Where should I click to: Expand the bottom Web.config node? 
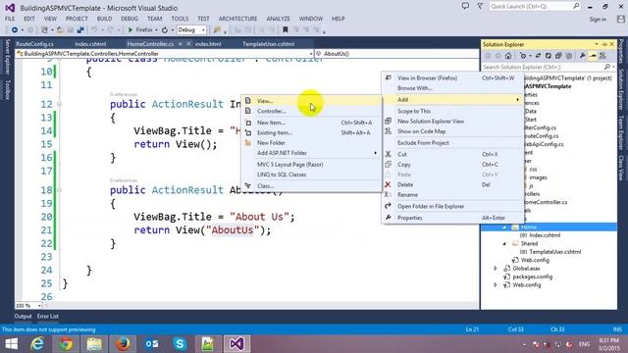[x=496, y=285]
